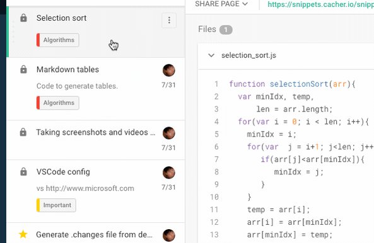Click the http://www.microsoft.com description text
The width and height of the screenshot is (374, 243).
[90, 188]
